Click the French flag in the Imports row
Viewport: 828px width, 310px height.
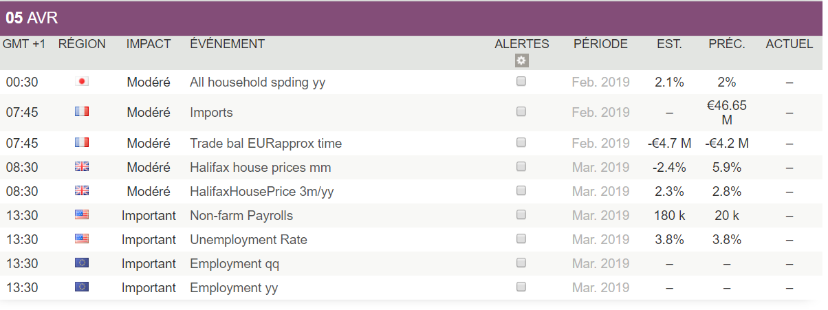coord(82,112)
